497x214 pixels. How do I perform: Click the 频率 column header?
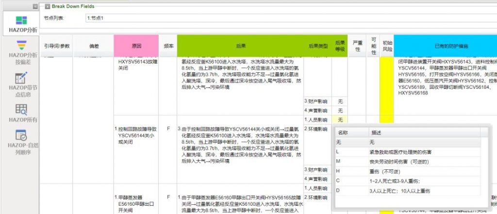[x=168, y=46]
